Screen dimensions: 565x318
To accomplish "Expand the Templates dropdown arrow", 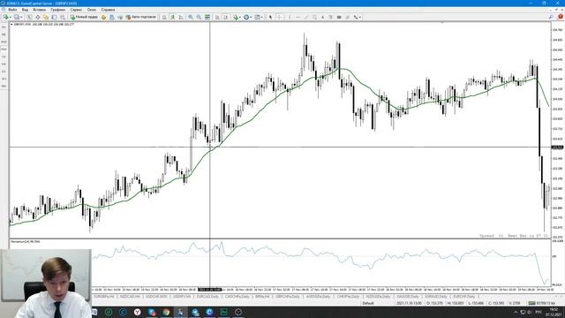I will (262, 17).
